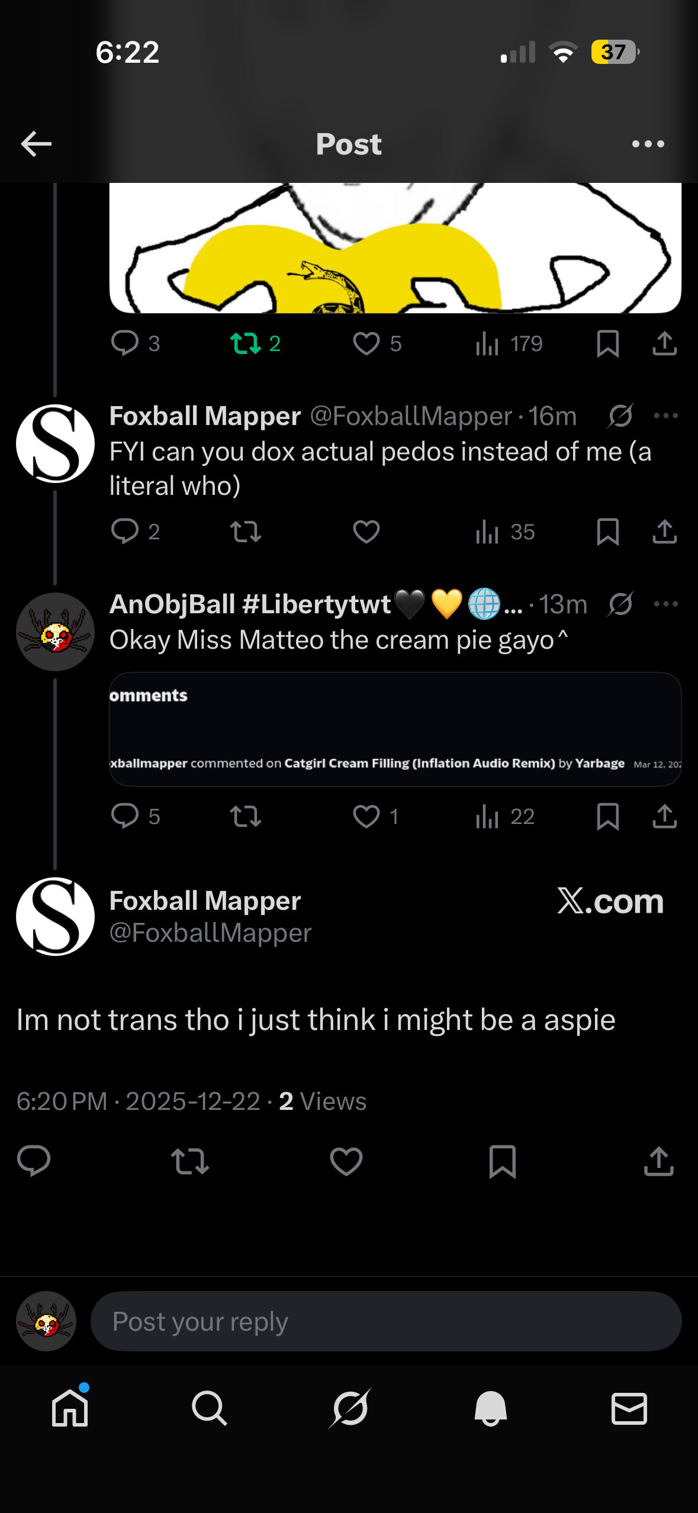Tap the 'Post your reply' field
Screen dimensions: 698x1513
(x=385, y=1321)
